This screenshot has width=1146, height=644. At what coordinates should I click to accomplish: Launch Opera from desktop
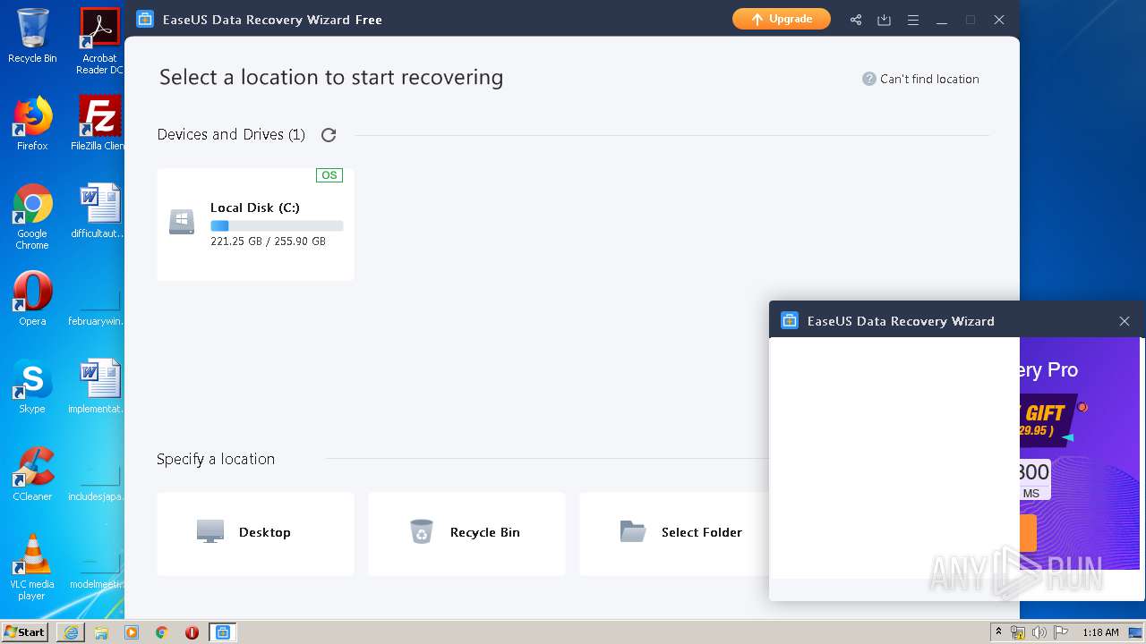coord(32,299)
